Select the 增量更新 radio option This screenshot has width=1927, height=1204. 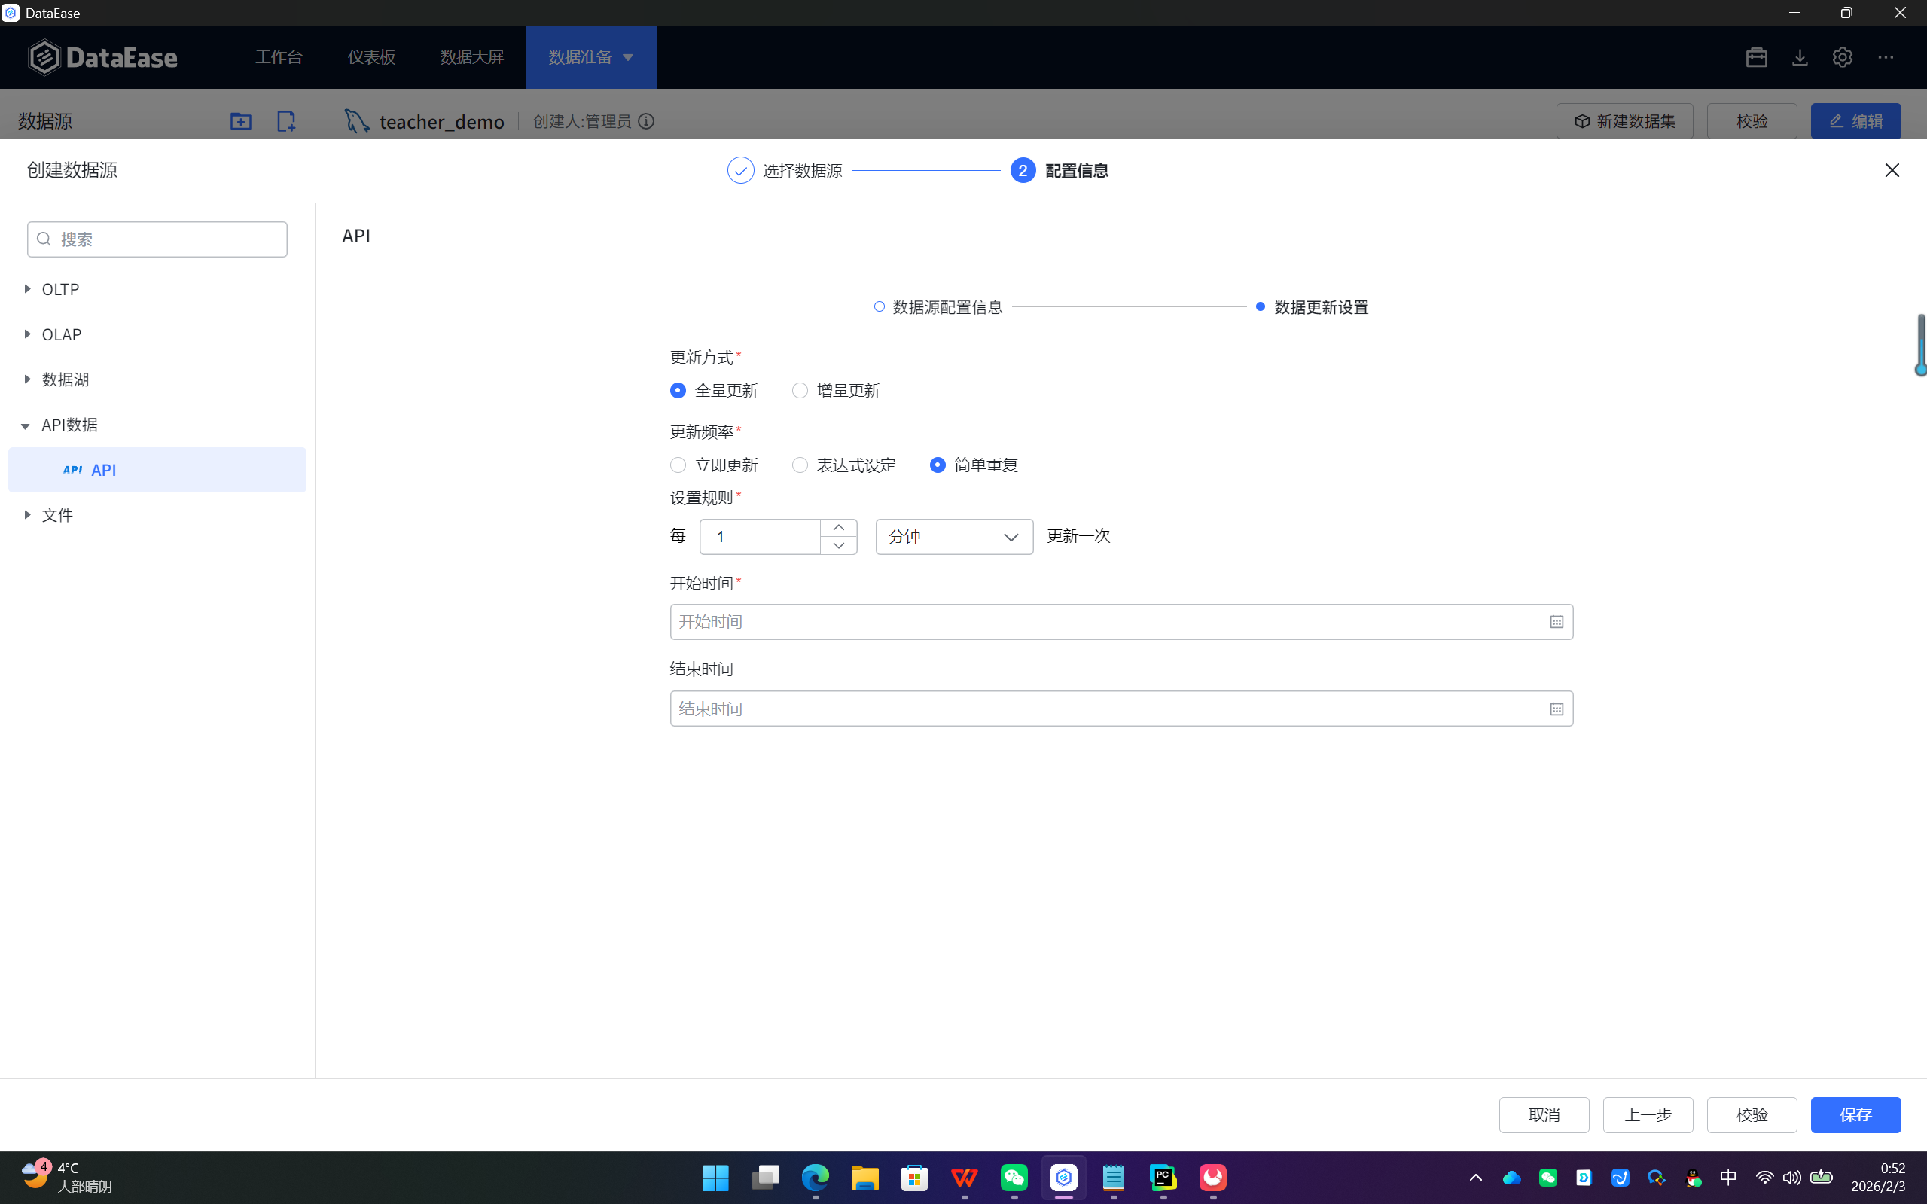[800, 390]
